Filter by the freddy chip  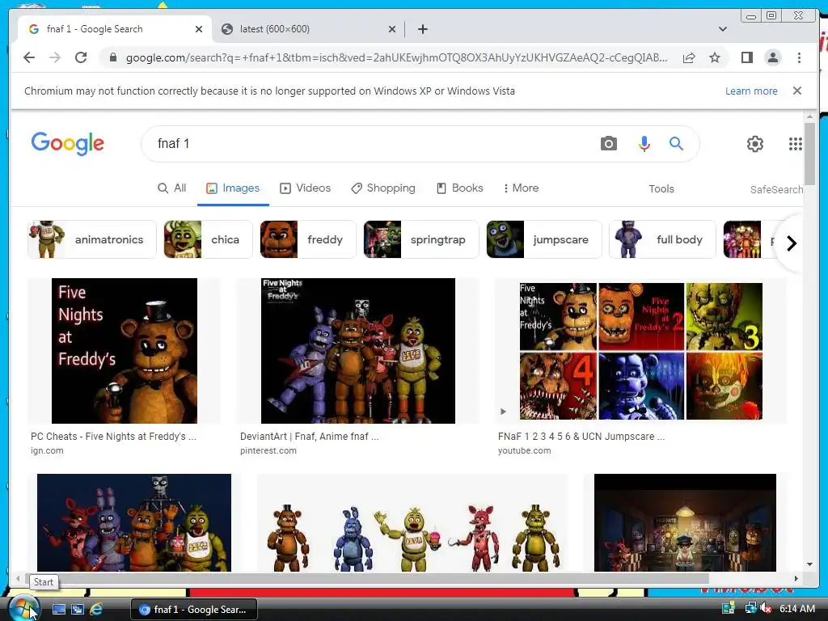point(308,239)
